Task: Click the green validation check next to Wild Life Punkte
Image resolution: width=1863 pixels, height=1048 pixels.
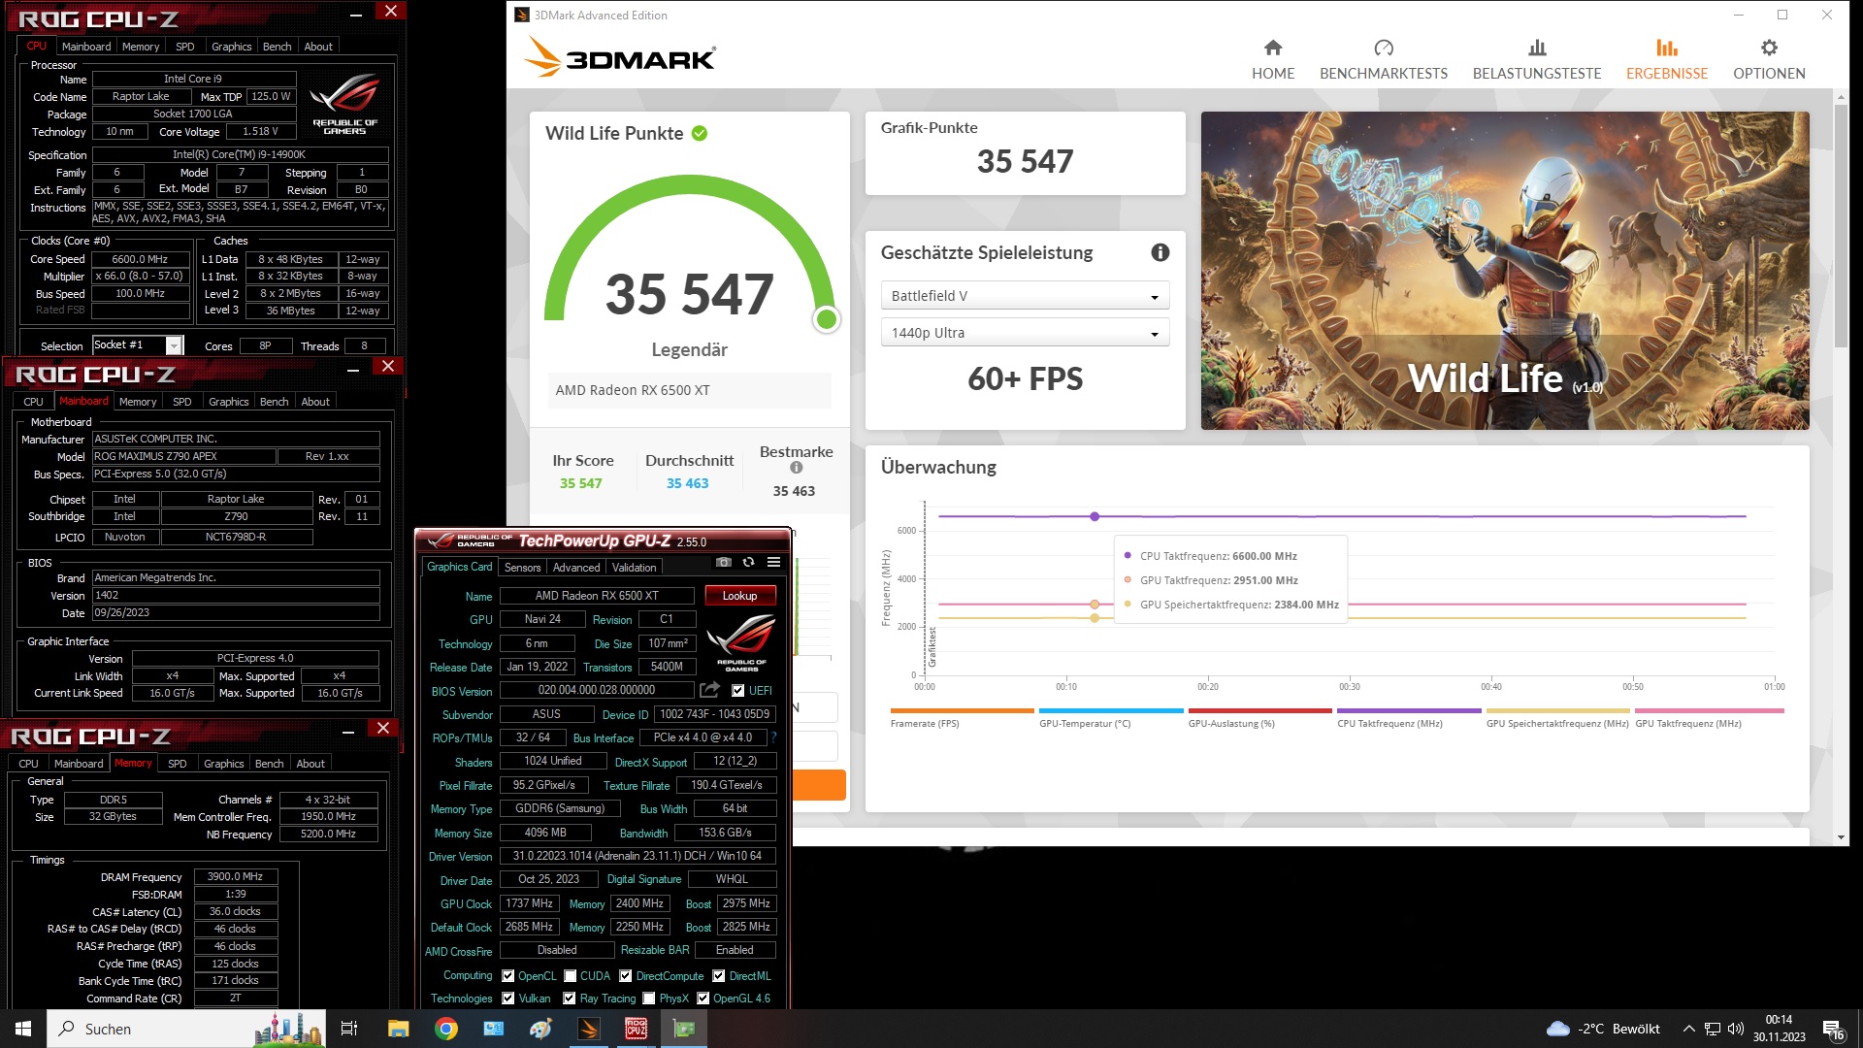Action: pos(699,134)
